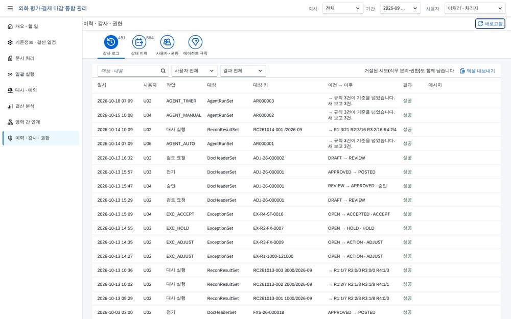Click target key RC261013-001 1000/2026-09
This screenshot has height=319, width=511.
[x=282, y=298]
